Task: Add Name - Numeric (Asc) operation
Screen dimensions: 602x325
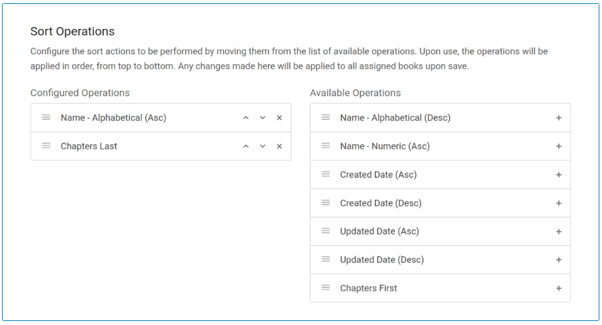Action: 558,146
